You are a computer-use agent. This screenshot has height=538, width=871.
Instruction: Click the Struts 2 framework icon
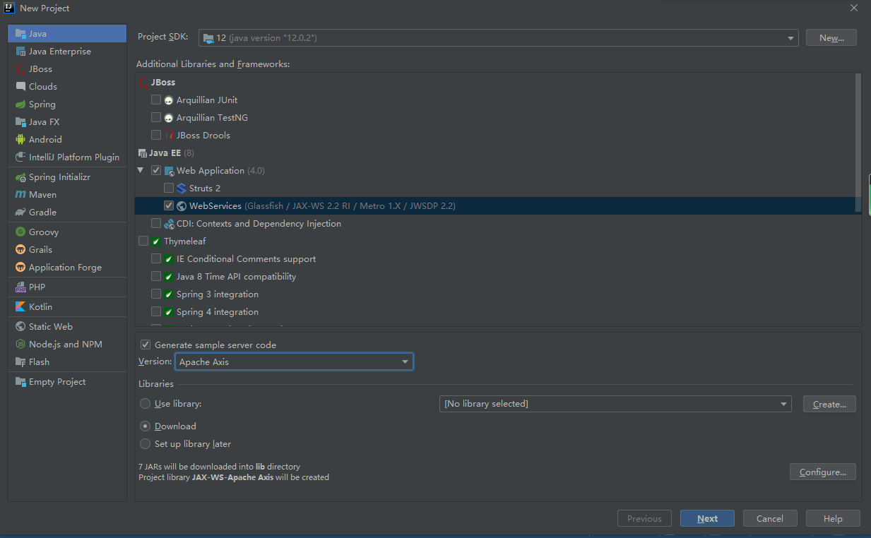(182, 188)
